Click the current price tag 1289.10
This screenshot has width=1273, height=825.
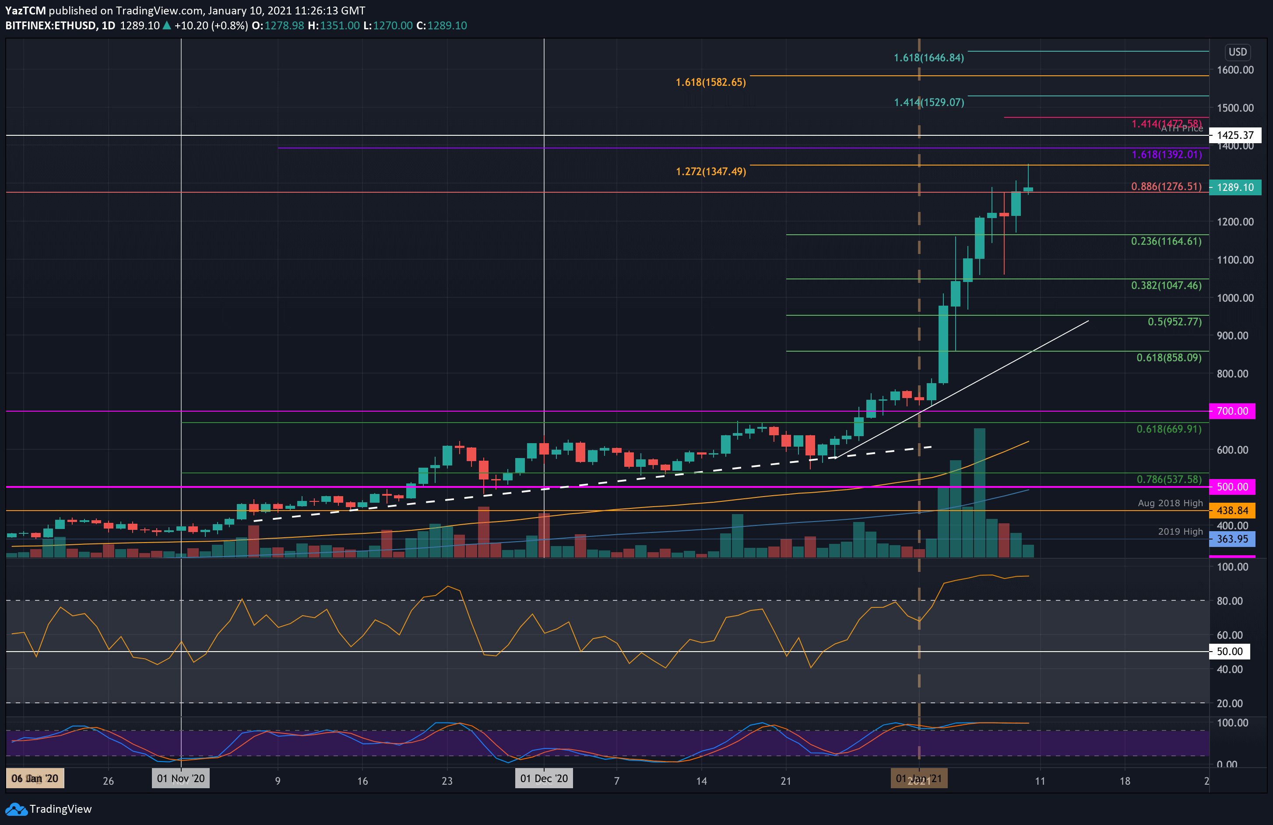click(1235, 187)
